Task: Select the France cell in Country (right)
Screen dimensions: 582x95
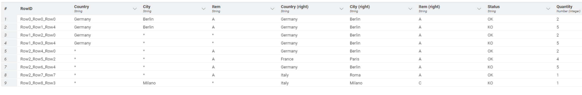Action: 287,59
